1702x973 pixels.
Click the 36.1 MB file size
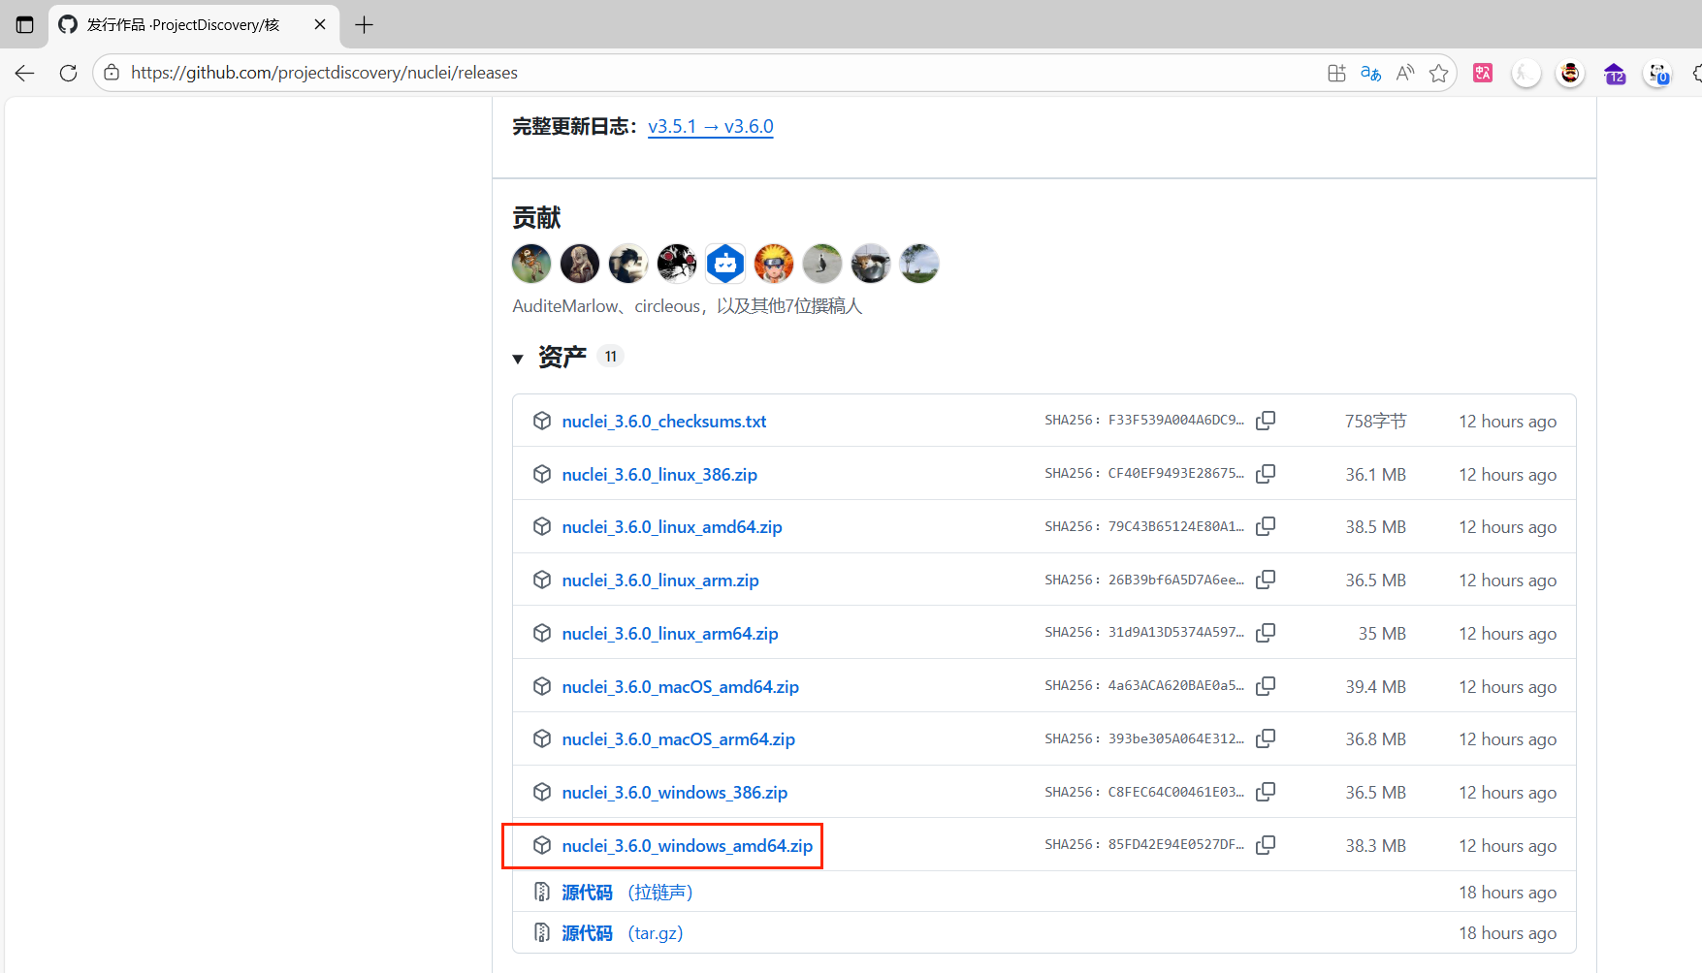[x=1375, y=475]
